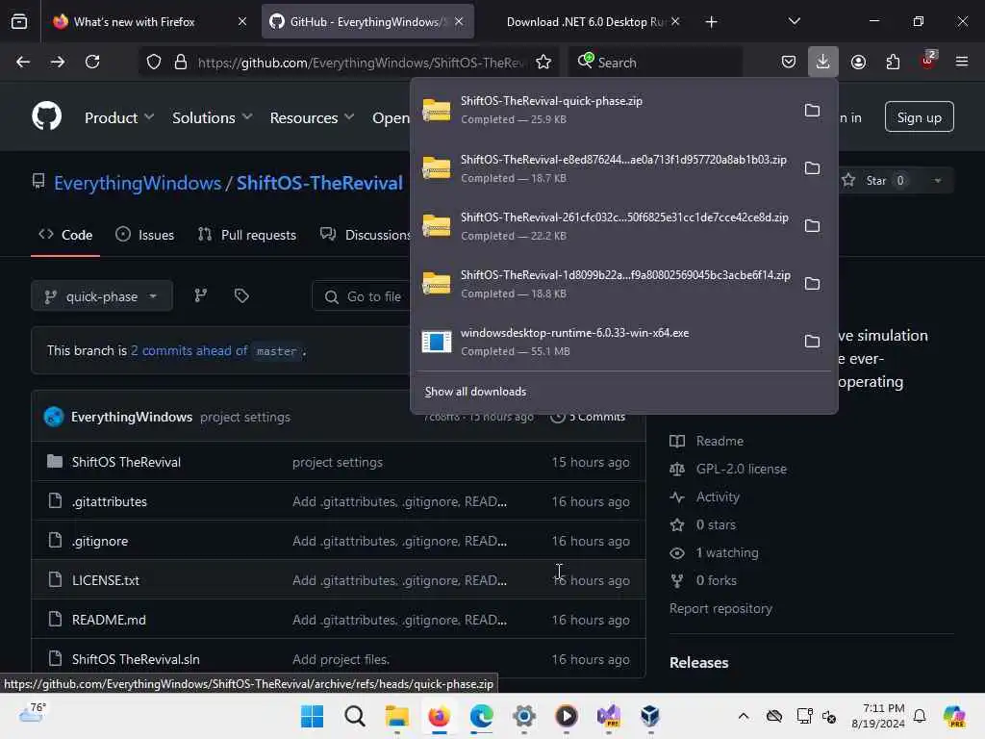The image size is (985, 739).
Task: Open the Discussions tab
Action: (365, 235)
